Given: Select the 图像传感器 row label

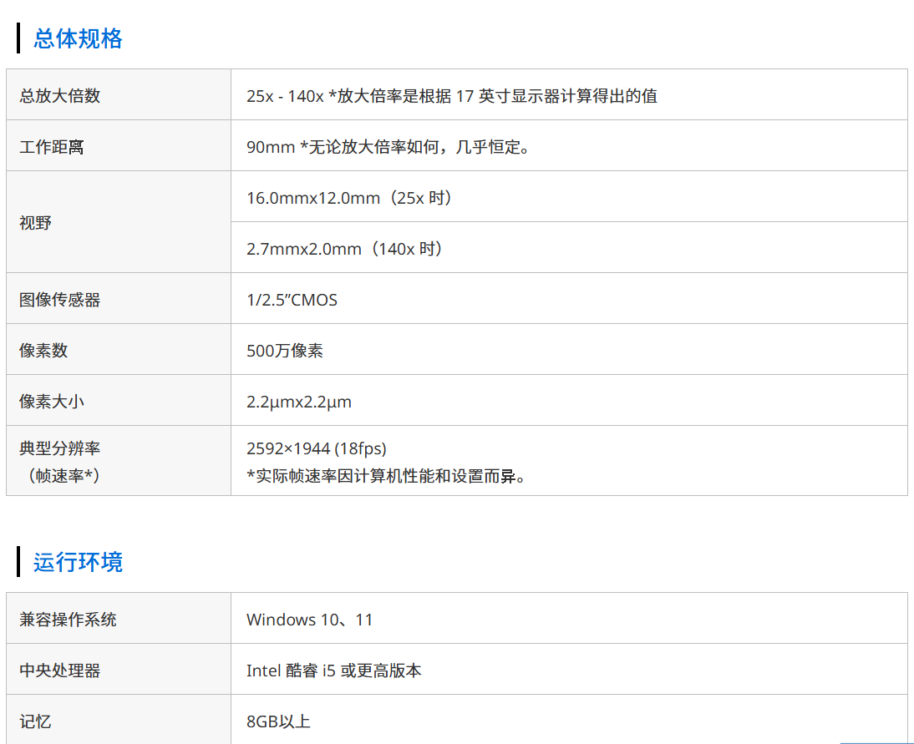Looking at the screenshot, I should point(59,300).
